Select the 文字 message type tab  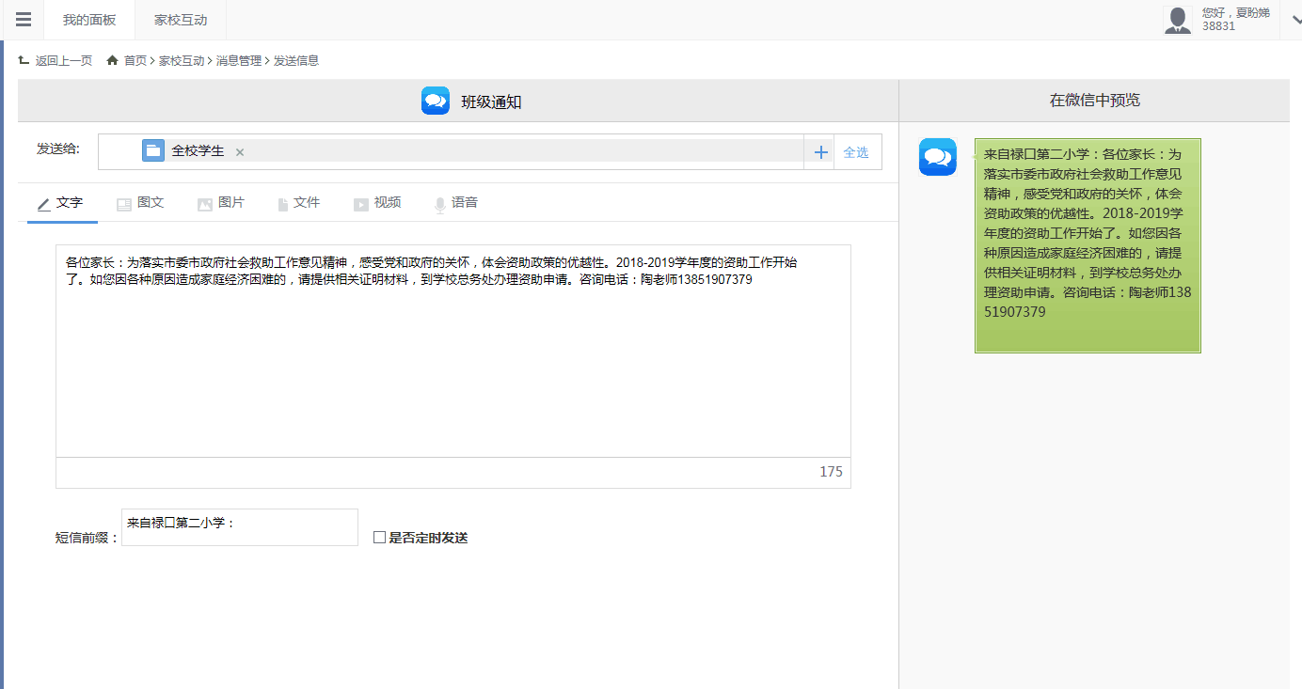click(62, 203)
